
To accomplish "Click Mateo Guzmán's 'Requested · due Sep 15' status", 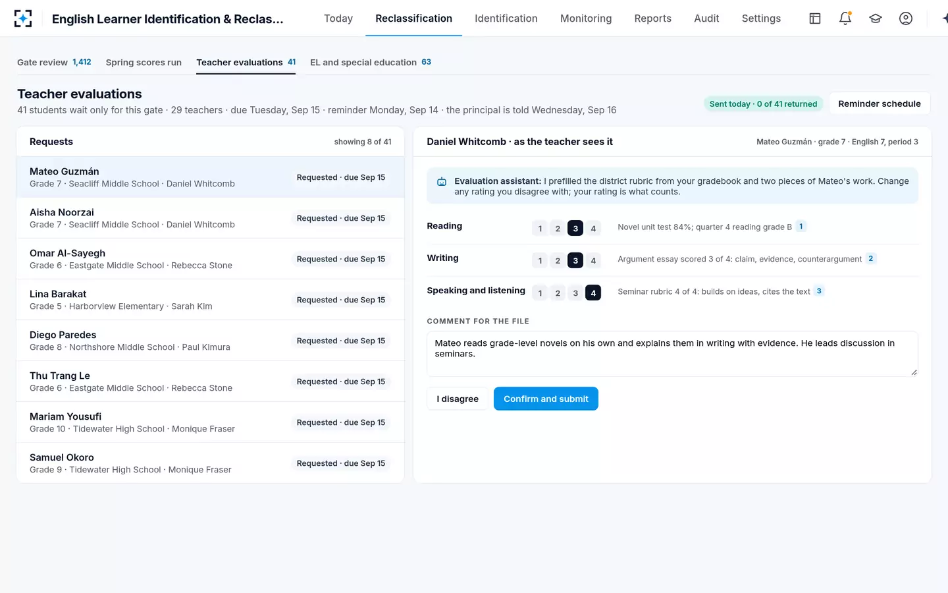I will pyautogui.click(x=341, y=177).
